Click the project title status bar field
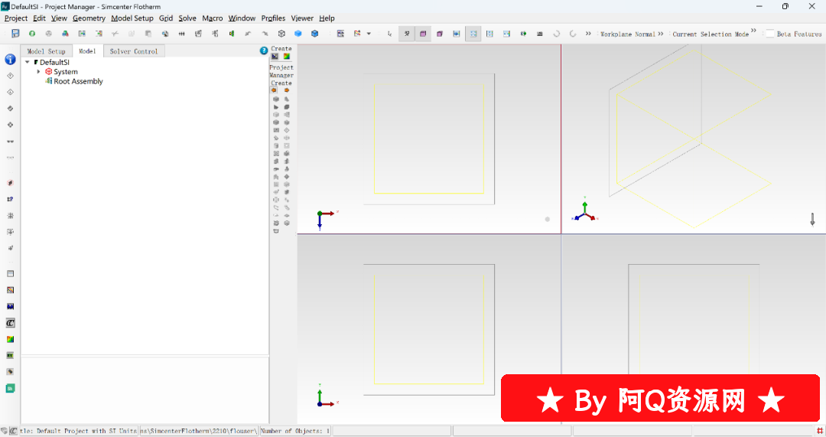This screenshot has width=826, height=437. 79,431
